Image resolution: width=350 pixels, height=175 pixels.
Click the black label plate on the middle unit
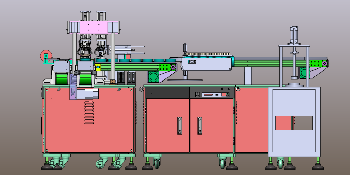[x=192, y=62]
